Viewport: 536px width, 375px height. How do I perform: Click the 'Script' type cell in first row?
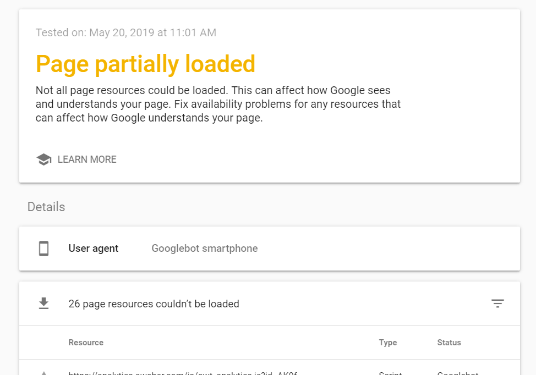pyautogui.click(x=390, y=373)
